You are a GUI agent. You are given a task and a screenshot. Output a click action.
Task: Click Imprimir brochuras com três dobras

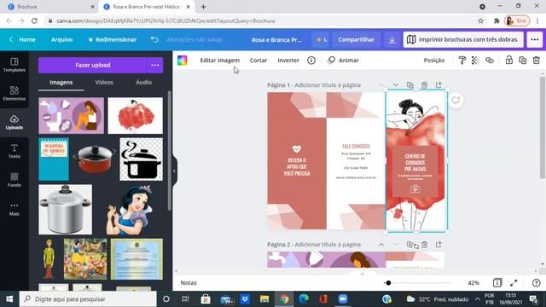[x=463, y=40]
